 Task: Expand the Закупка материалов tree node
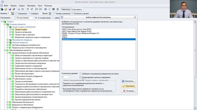pos(10,32)
